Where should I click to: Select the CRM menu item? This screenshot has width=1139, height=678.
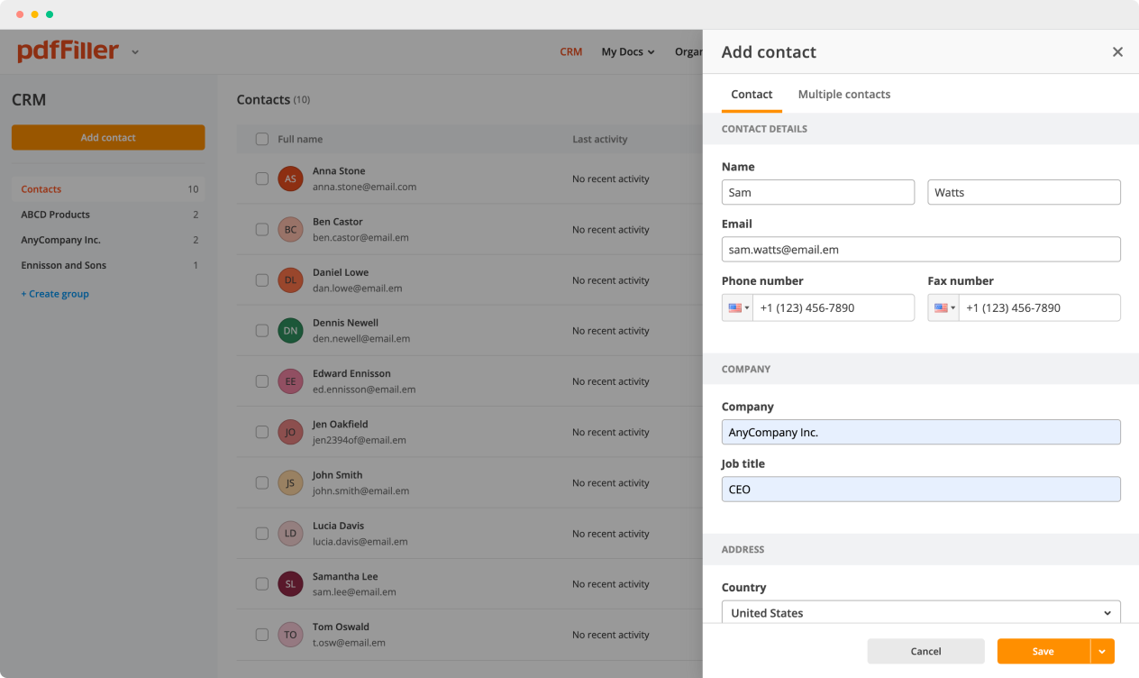[571, 51]
